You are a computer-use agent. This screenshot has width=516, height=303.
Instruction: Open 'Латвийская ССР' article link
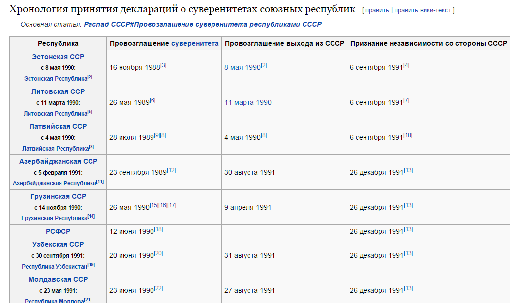(58, 126)
